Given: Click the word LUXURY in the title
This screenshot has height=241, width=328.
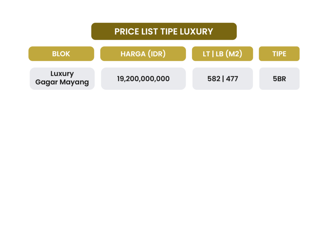Looking at the screenshot, I should [x=196, y=32].
